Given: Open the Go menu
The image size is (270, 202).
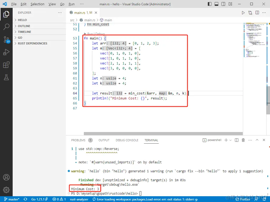Looking at the screenshot, I should tap(62, 4).
